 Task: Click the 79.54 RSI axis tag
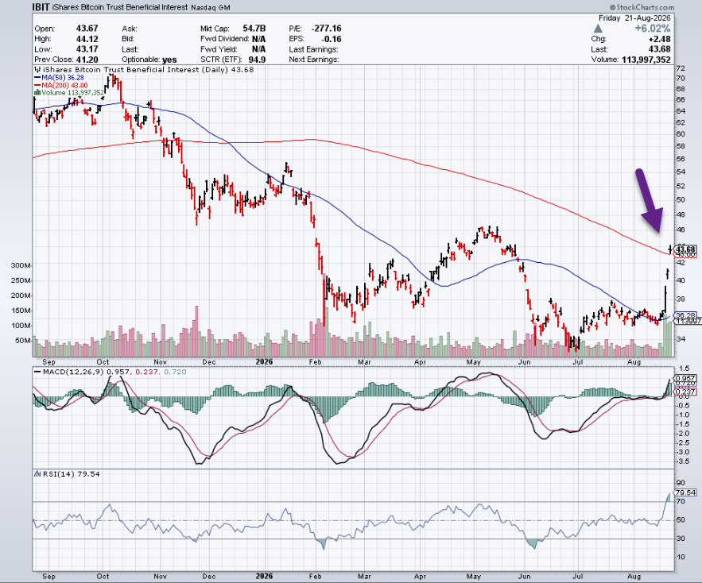pos(685,492)
